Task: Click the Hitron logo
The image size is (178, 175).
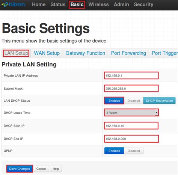Action: click(13, 5)
